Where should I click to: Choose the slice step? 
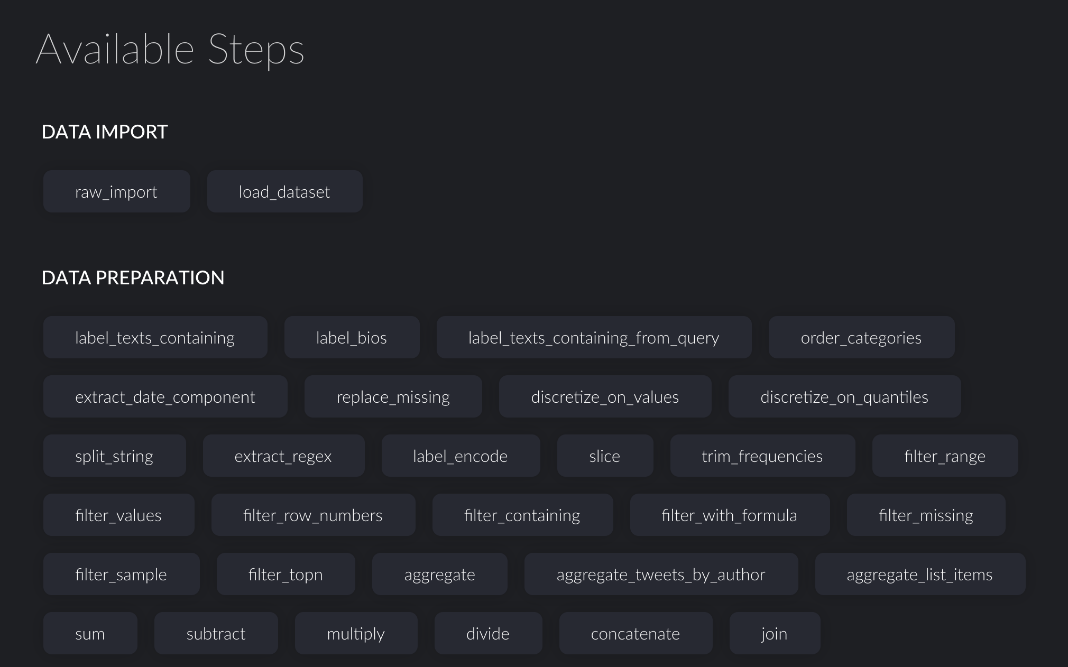(605, 456)
